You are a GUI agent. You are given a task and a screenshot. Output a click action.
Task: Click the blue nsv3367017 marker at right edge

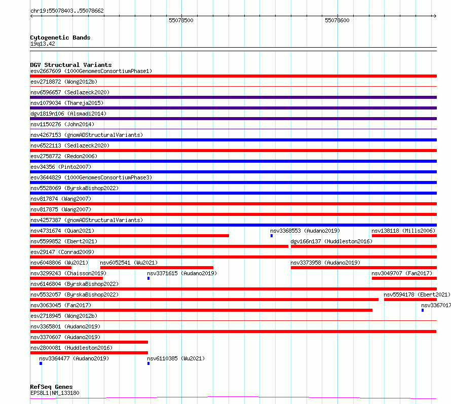[x=423, y=310]
